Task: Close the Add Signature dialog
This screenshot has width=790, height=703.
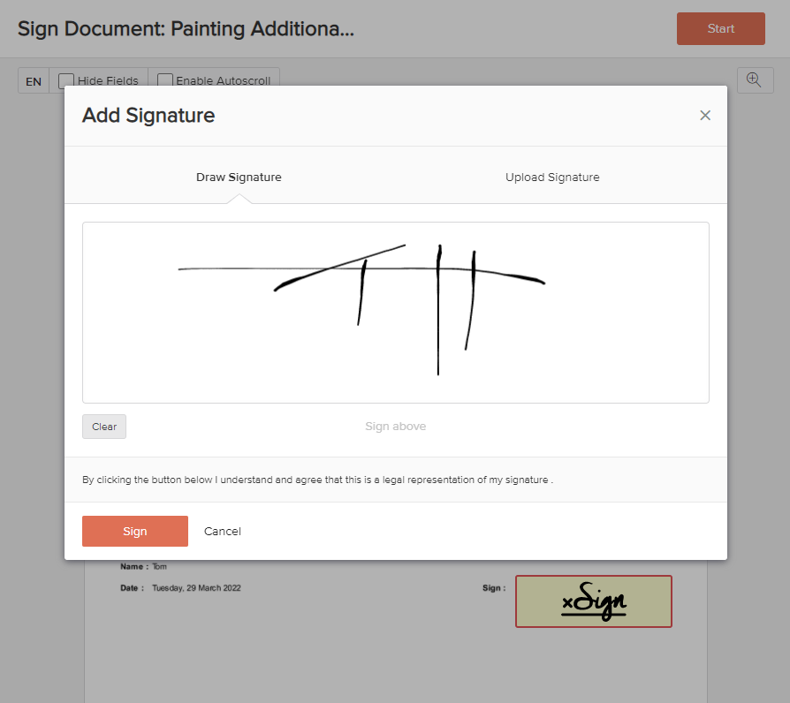Action: (x=705, y=116)
